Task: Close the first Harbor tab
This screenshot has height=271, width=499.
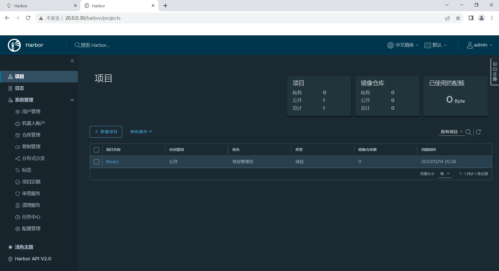Action: point(75,5)
